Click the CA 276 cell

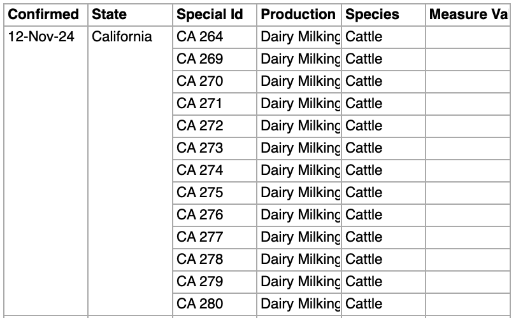[x=200, y=215]
